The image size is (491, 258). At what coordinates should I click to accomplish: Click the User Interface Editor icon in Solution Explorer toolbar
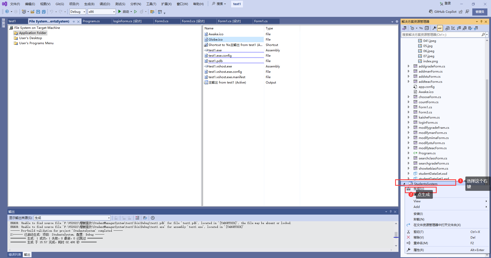(464, 28)
